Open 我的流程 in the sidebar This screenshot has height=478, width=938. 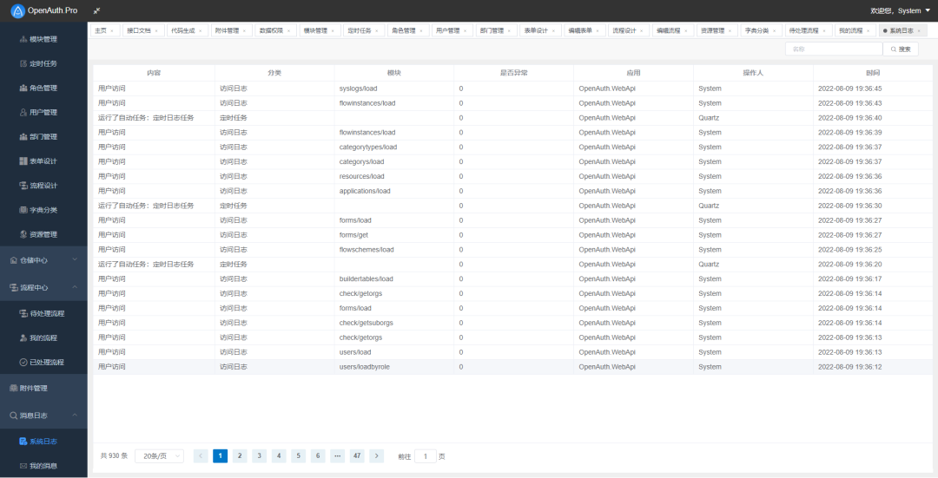click(x=43, y=338)
